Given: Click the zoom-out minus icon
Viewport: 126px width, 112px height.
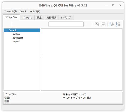Looking at the screenshot, I should [x=103, y=24].
